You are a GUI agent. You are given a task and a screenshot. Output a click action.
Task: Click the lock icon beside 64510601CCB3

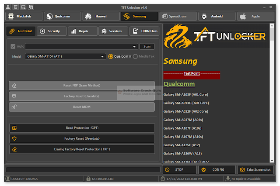[x=88, y=179]
